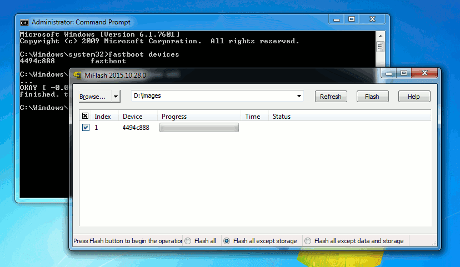Uncheck device 4494c888 row checkbox
The image size is (460, 267).
click(x=86, y=128)
